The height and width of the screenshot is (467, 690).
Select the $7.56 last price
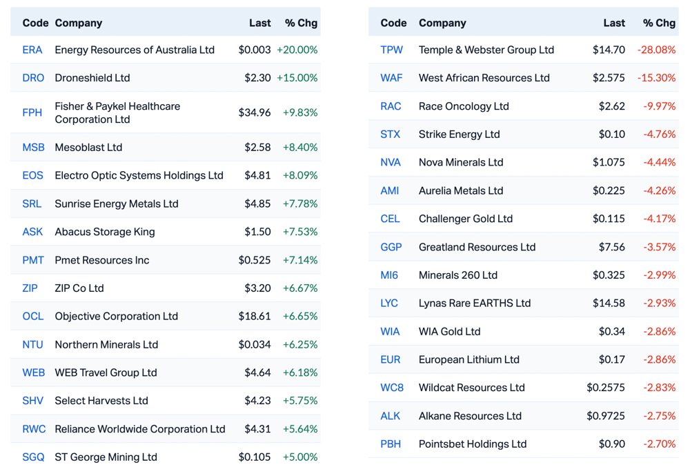tap(611, 247)
